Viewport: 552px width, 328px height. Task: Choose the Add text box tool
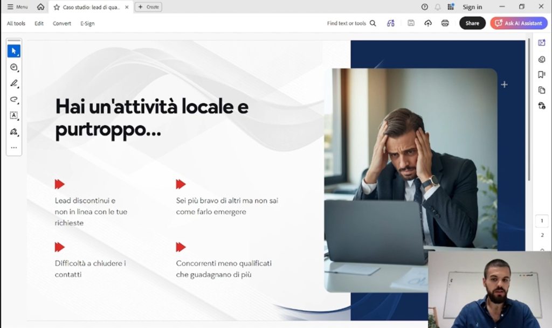point(13,115)
